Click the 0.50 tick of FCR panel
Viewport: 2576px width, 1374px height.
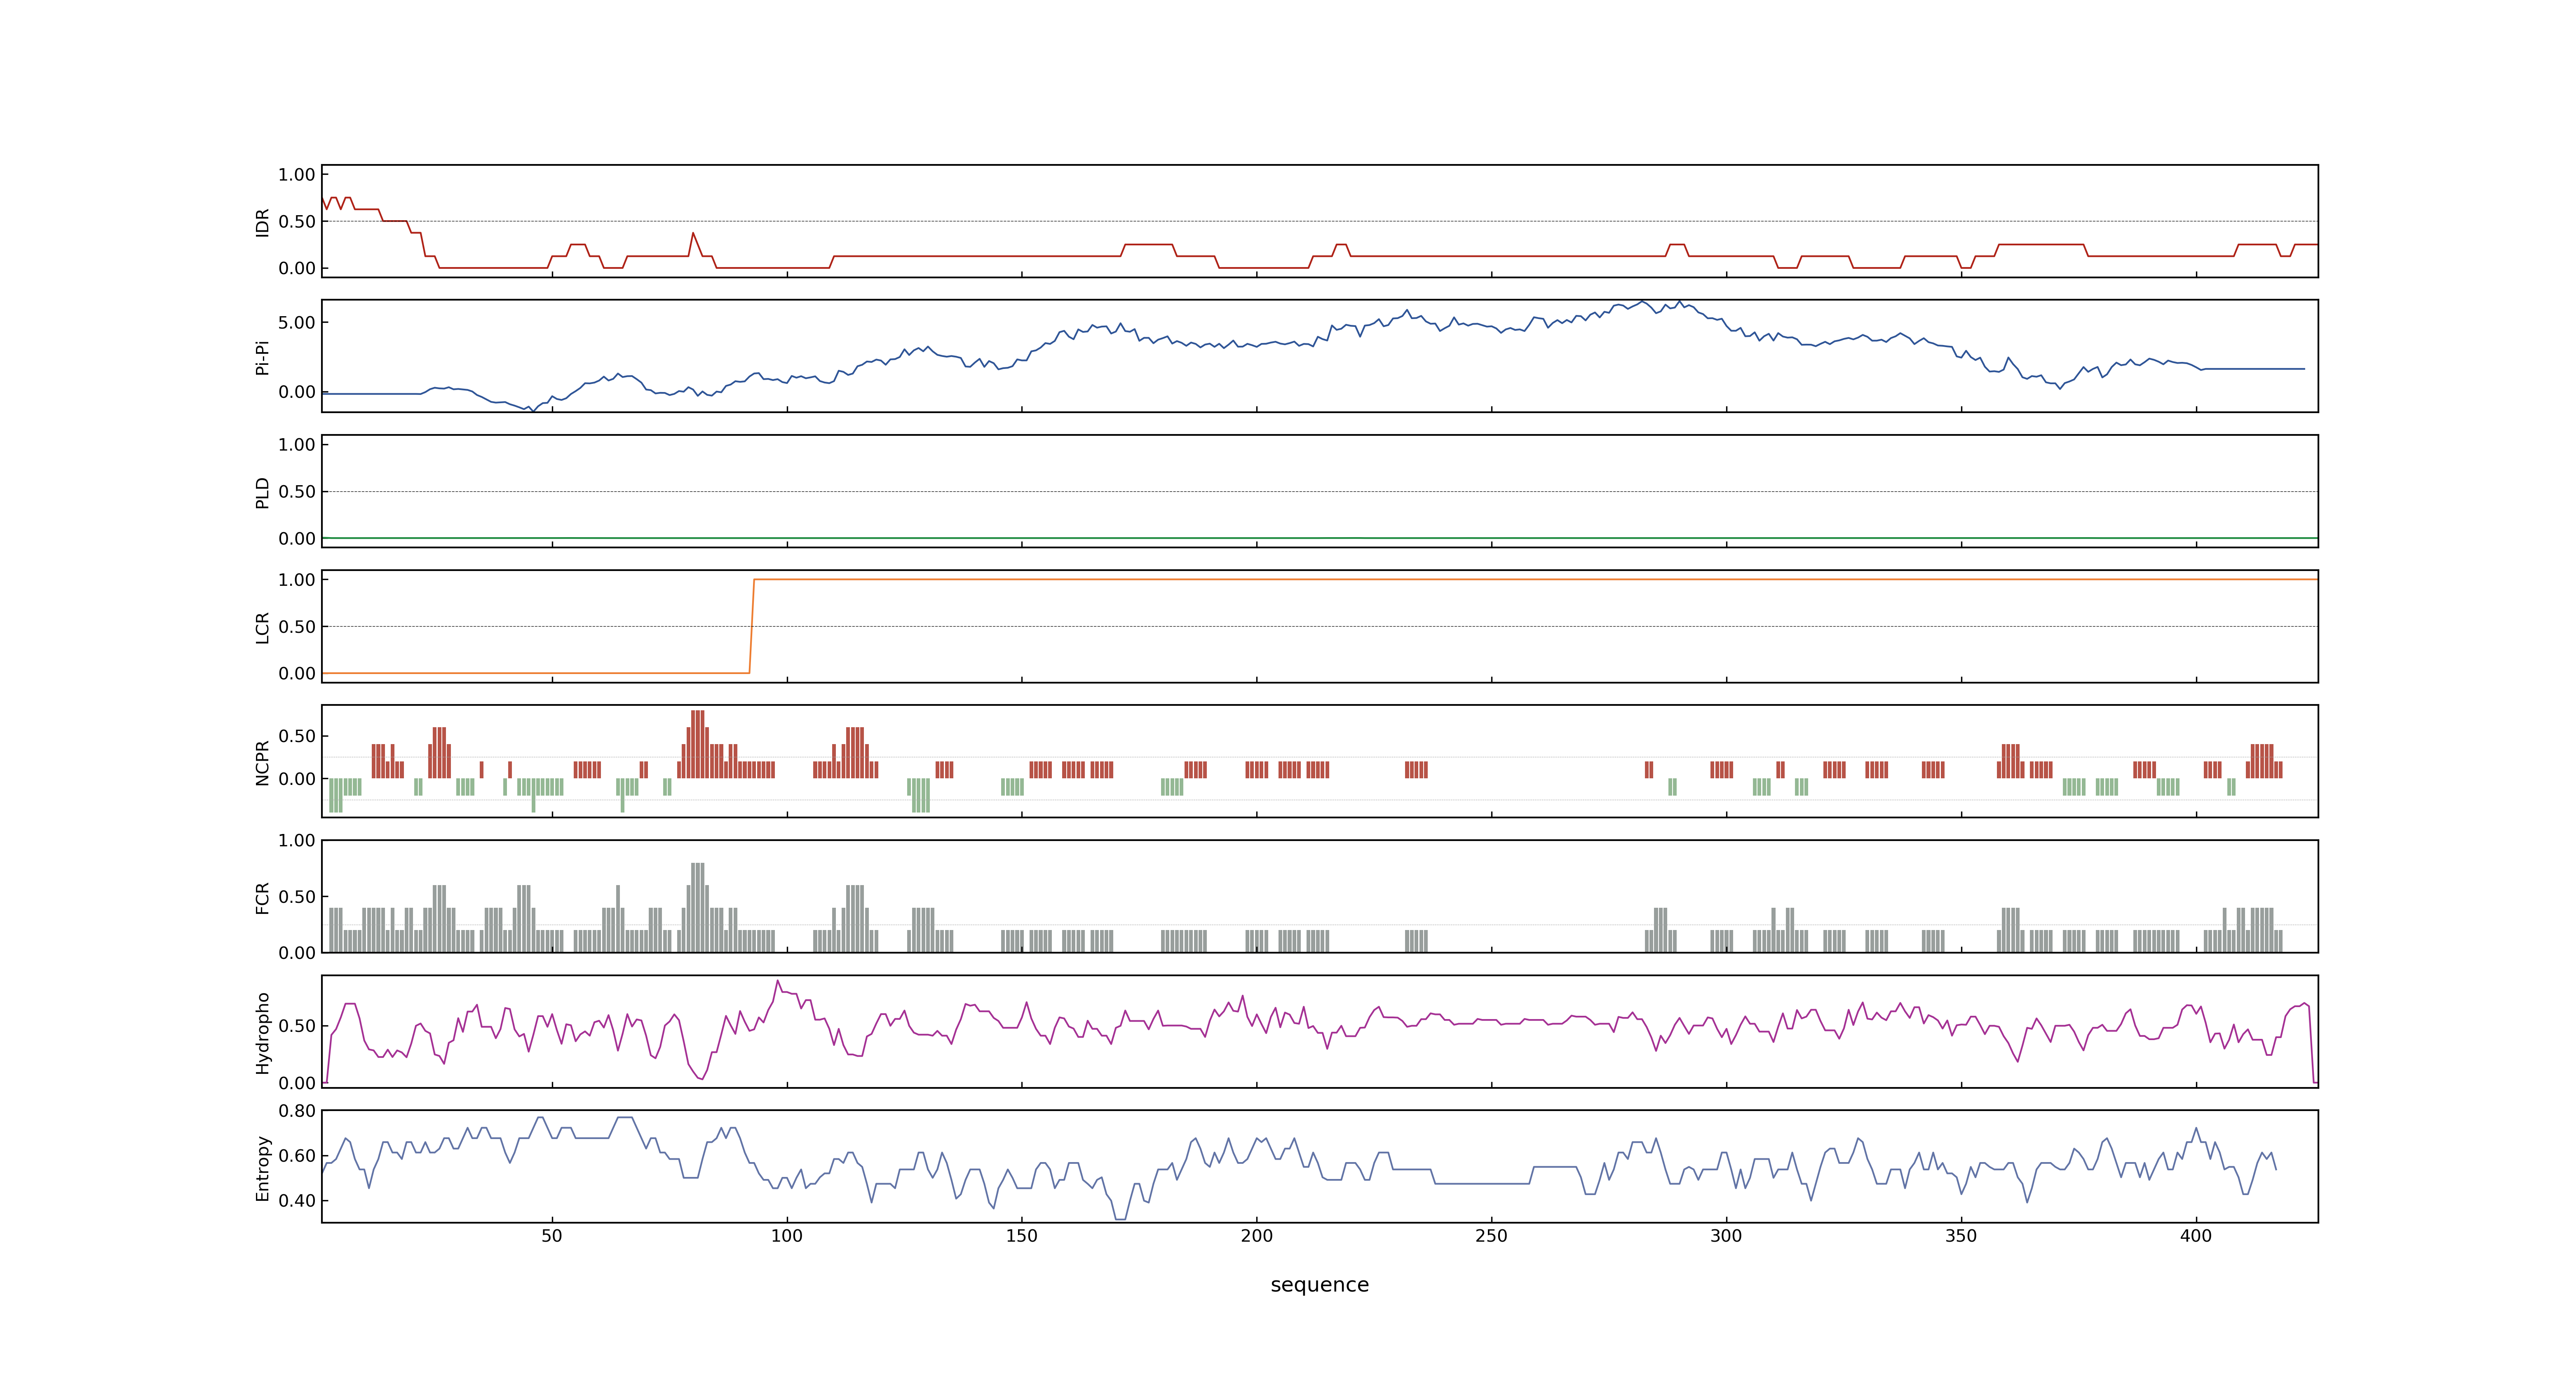297,897
